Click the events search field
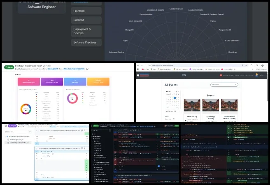This screenshot has width=270, height=185. (224, 85)
